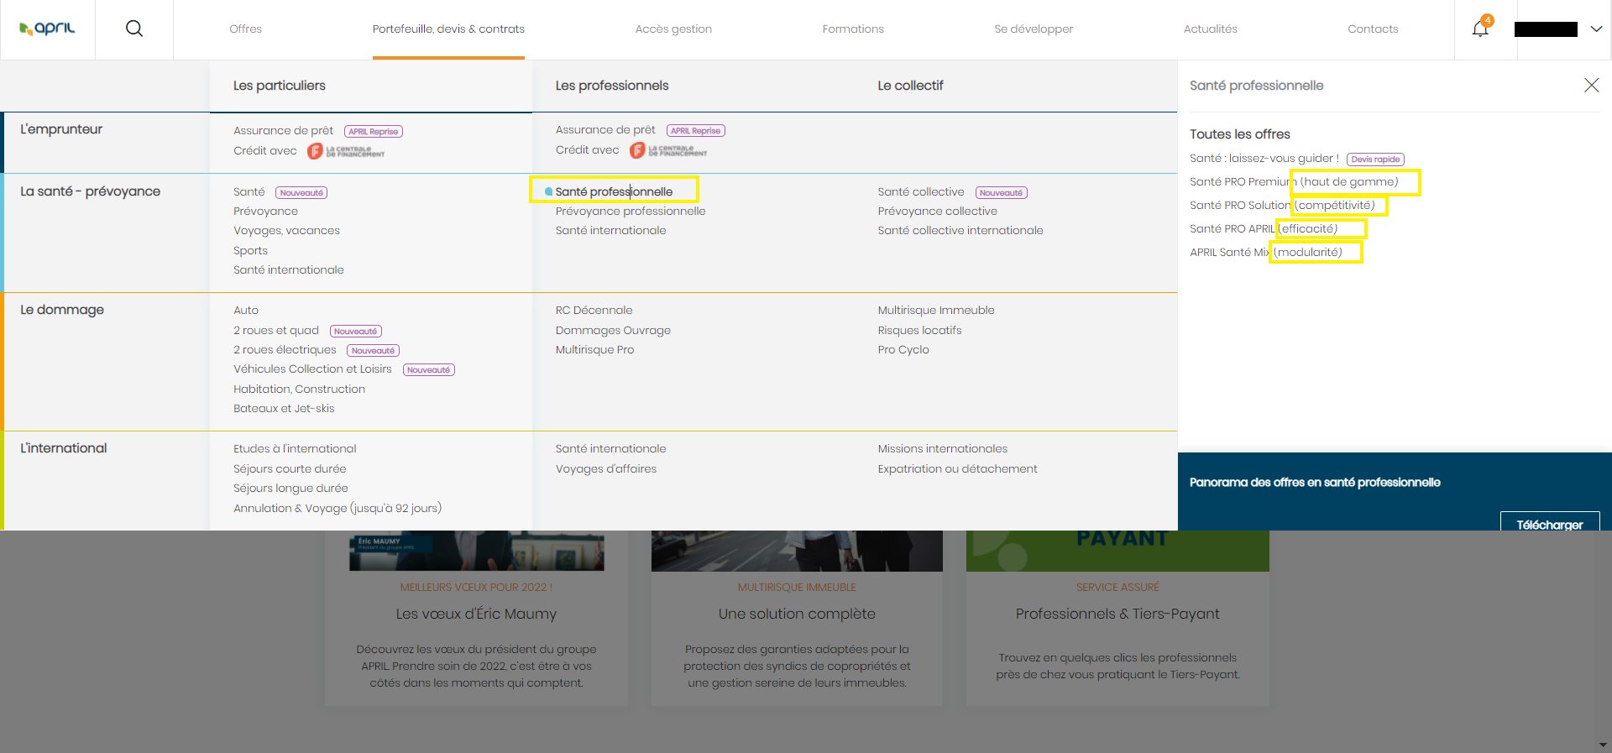This screenshot has height=753, width=1612.
Task: Click the Devis rapide badge
Action: (x=1375, y=159)
